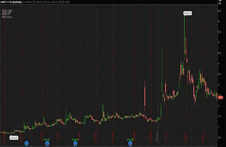The image size is (226, 147).
Task: Click the 4 label on the price axis
Action: tap(219, 64)
